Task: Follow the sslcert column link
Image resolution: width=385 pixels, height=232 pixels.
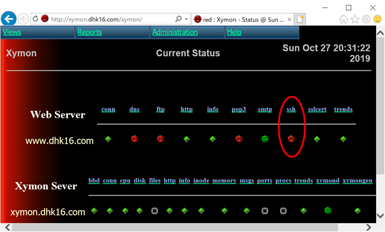Action: coord(317,109)
